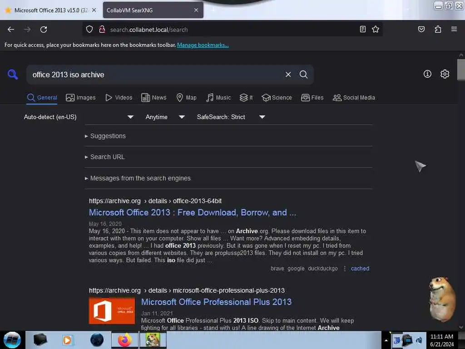Open the IT search category

pyautogui.click(x=246, y=98)
